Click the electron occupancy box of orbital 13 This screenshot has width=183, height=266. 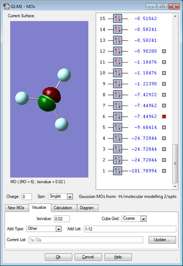coord(117,40)
